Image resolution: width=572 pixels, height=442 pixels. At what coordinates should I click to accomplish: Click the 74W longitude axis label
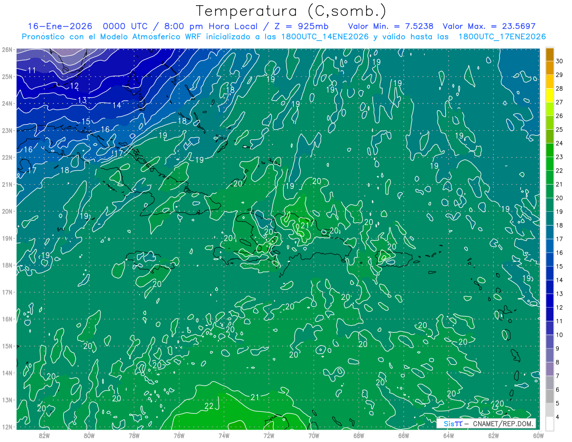(224, 435)
